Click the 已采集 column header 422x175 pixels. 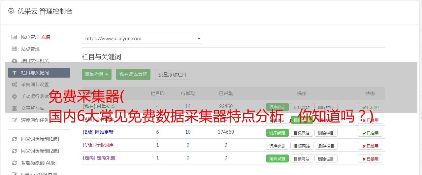[226, 93]
